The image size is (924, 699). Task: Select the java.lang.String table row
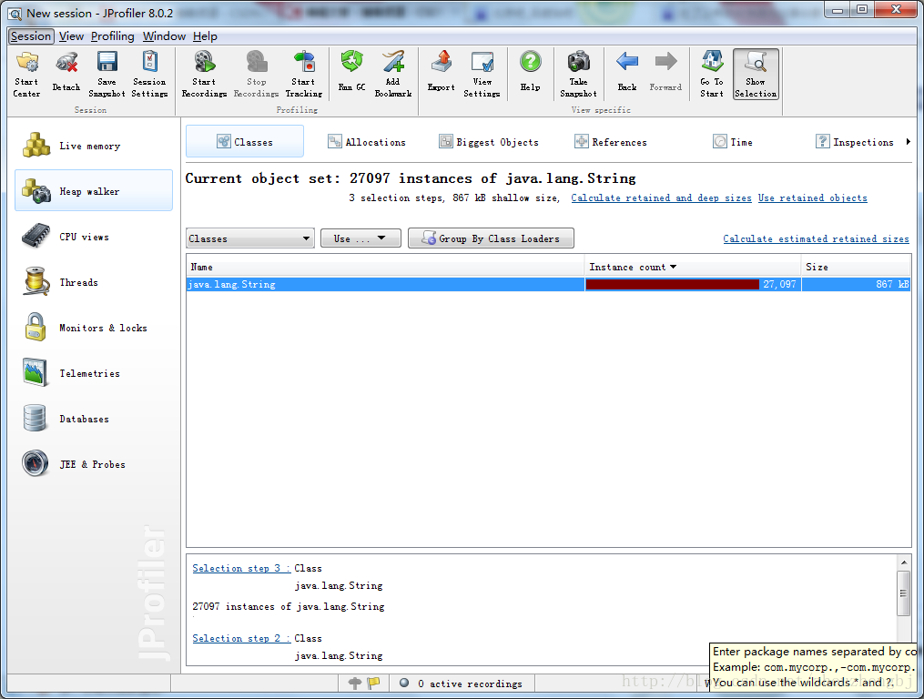549,284
